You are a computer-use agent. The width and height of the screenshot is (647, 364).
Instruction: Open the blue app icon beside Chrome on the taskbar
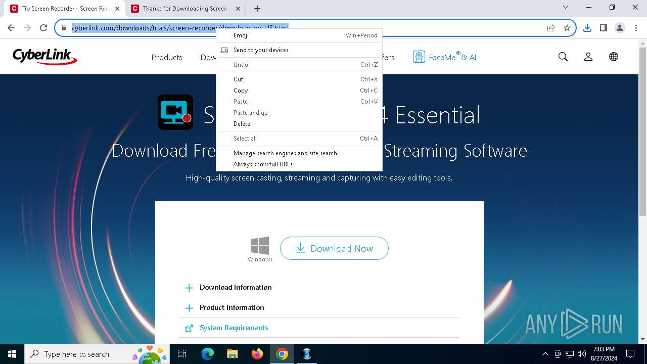[x=307, y=354]
